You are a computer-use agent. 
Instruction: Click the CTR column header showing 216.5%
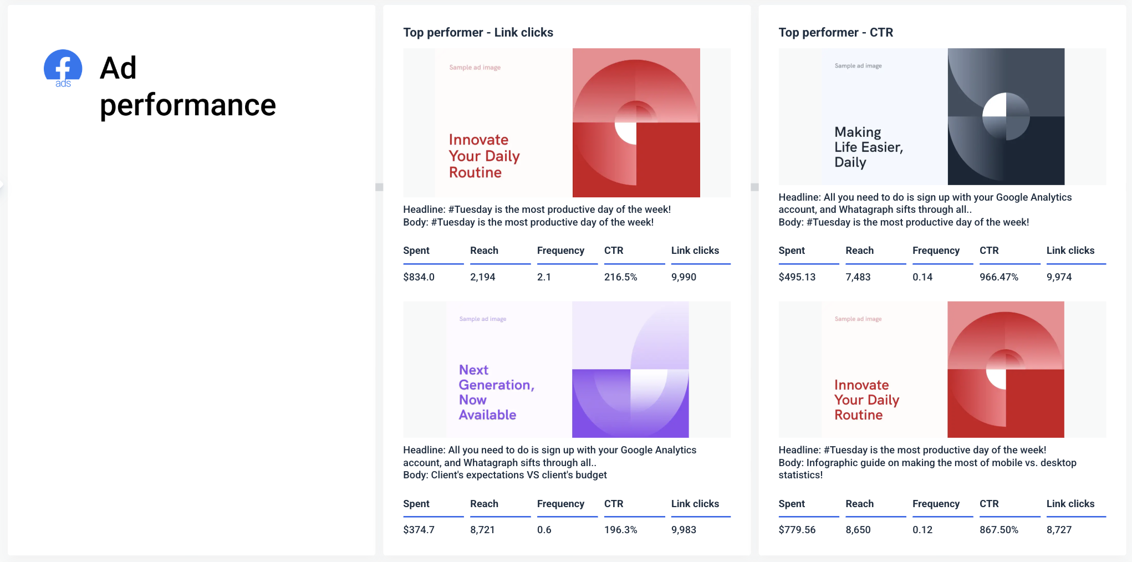click(x=614, y=251)
